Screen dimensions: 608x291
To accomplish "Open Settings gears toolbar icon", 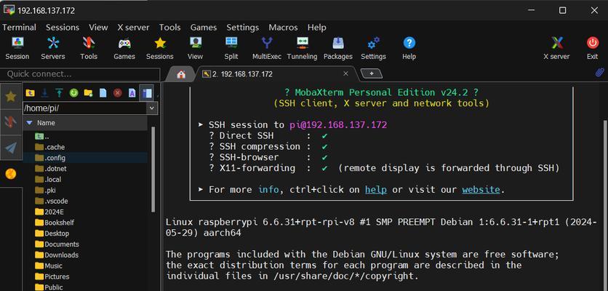I will point(373,48).
